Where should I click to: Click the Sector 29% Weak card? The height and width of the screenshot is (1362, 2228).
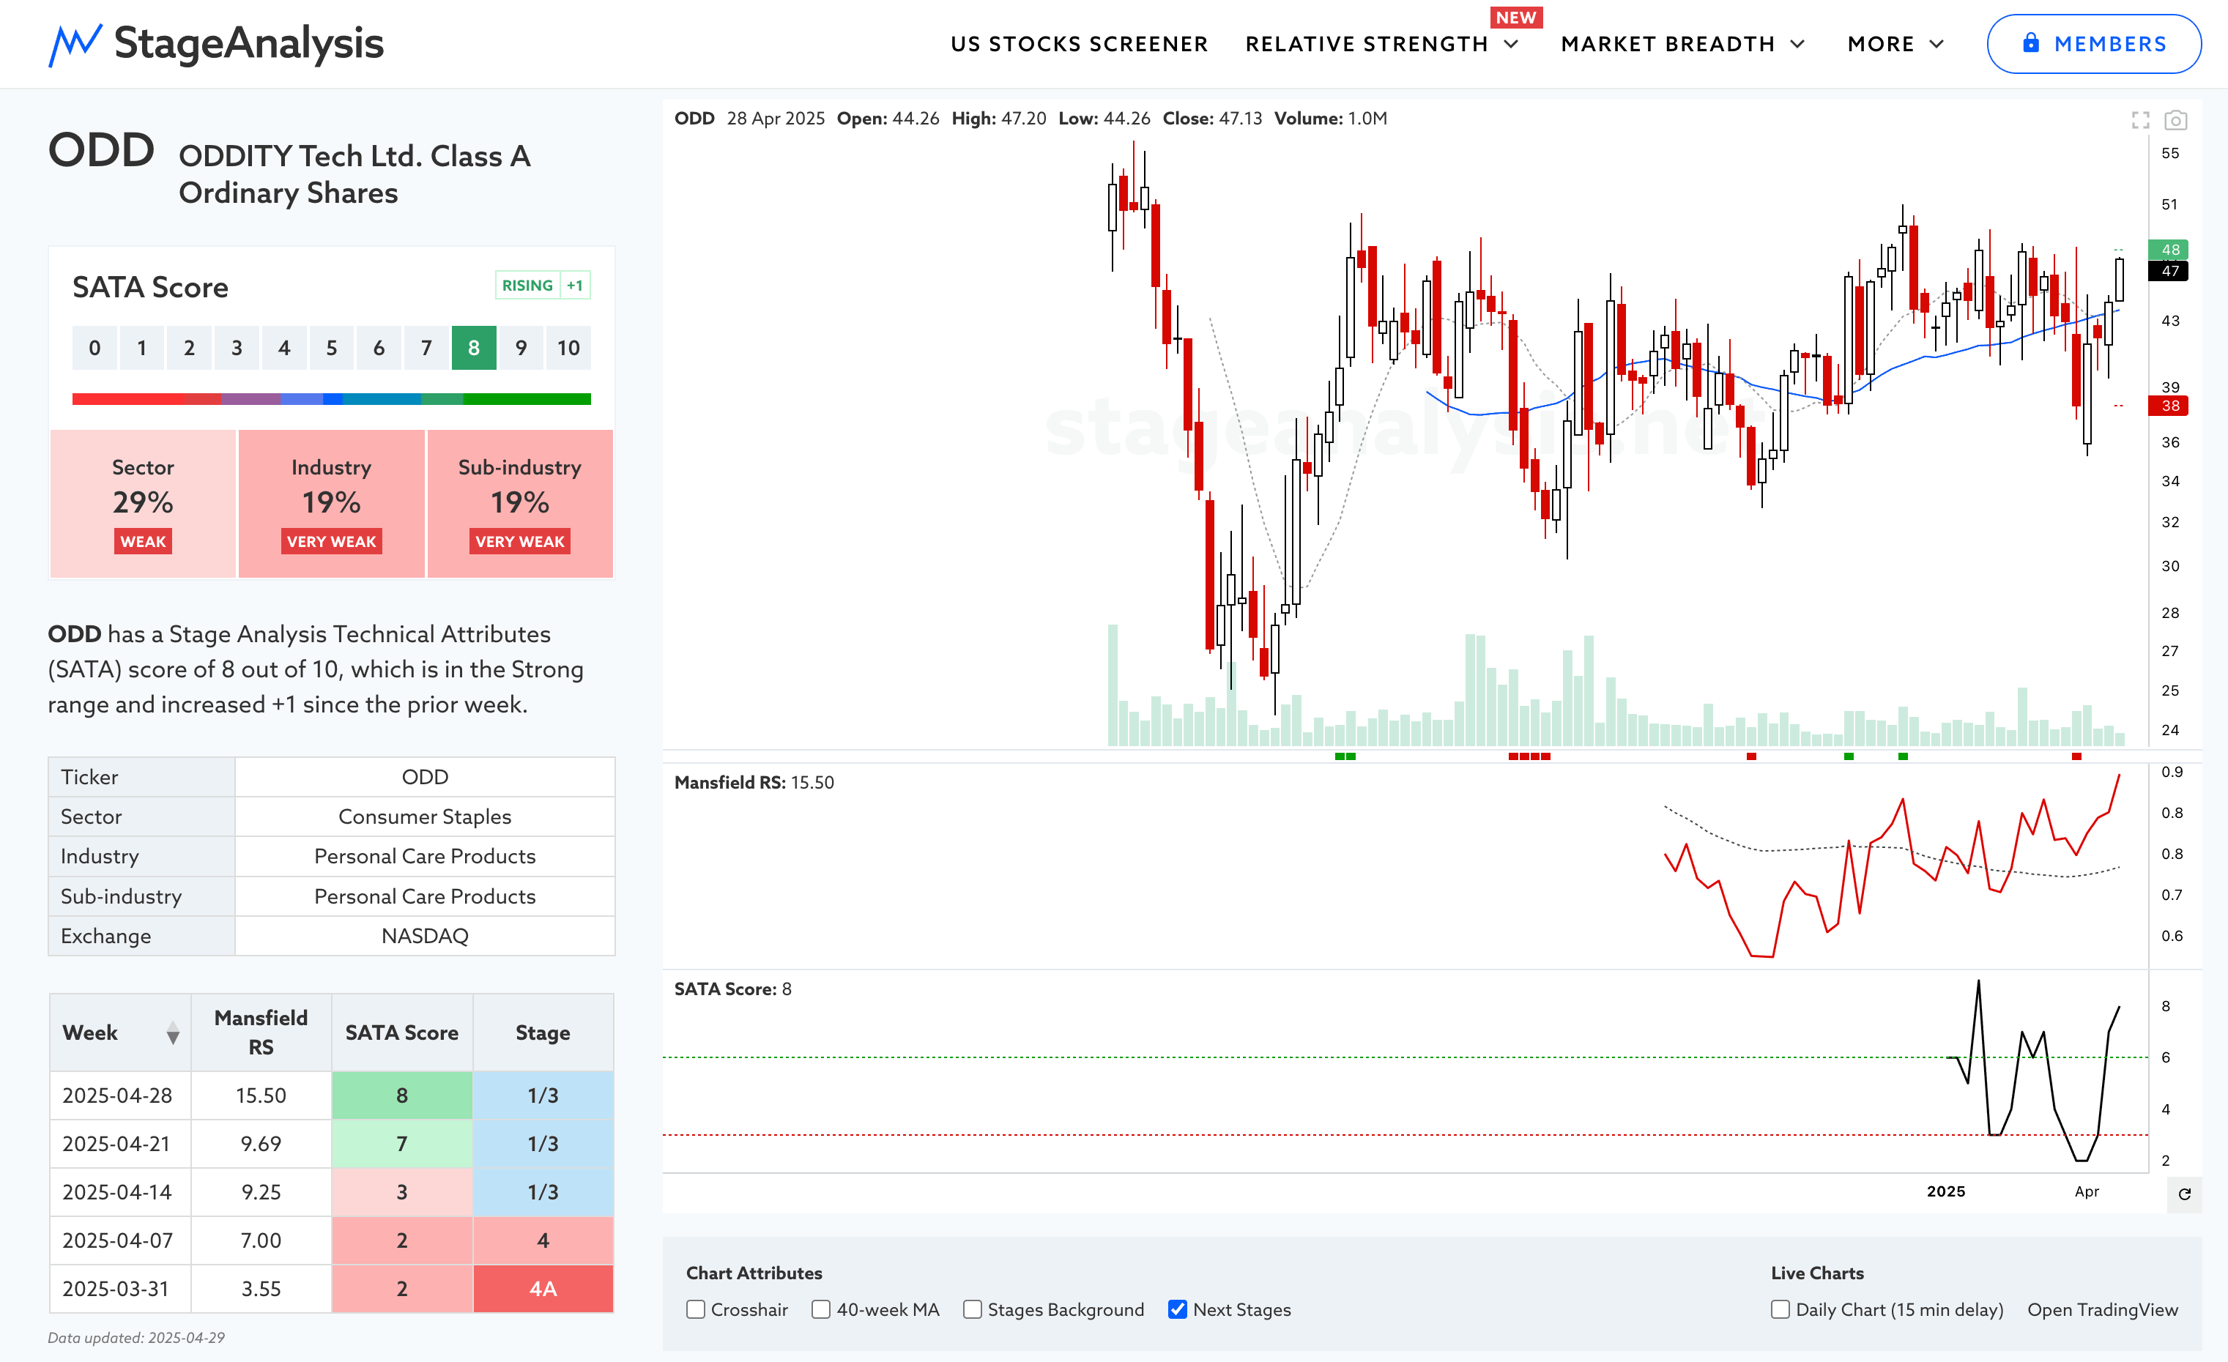pos(143,503)
